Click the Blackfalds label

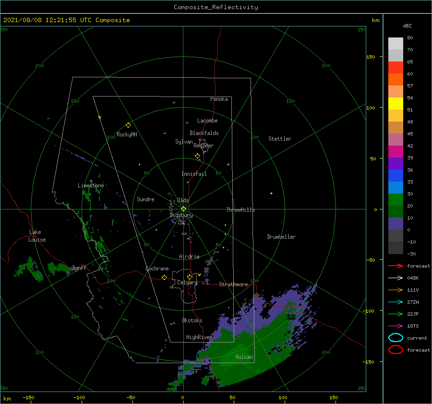pyautogui.click(x=204, y=133)
